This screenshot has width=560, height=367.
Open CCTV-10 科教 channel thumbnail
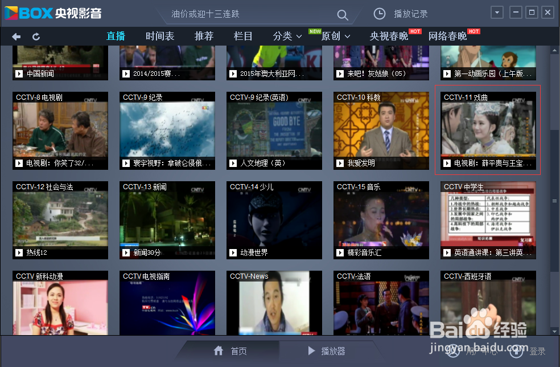pyautogui.click(x=381, y=131)
